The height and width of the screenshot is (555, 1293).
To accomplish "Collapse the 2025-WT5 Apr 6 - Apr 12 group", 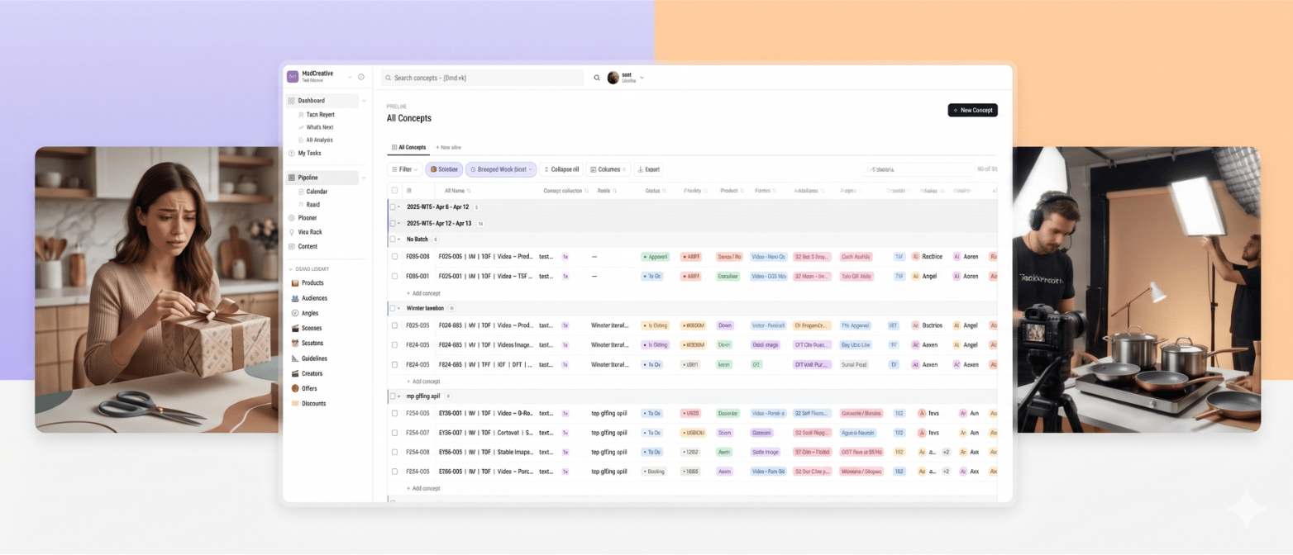I will click(x=398, y=206).
